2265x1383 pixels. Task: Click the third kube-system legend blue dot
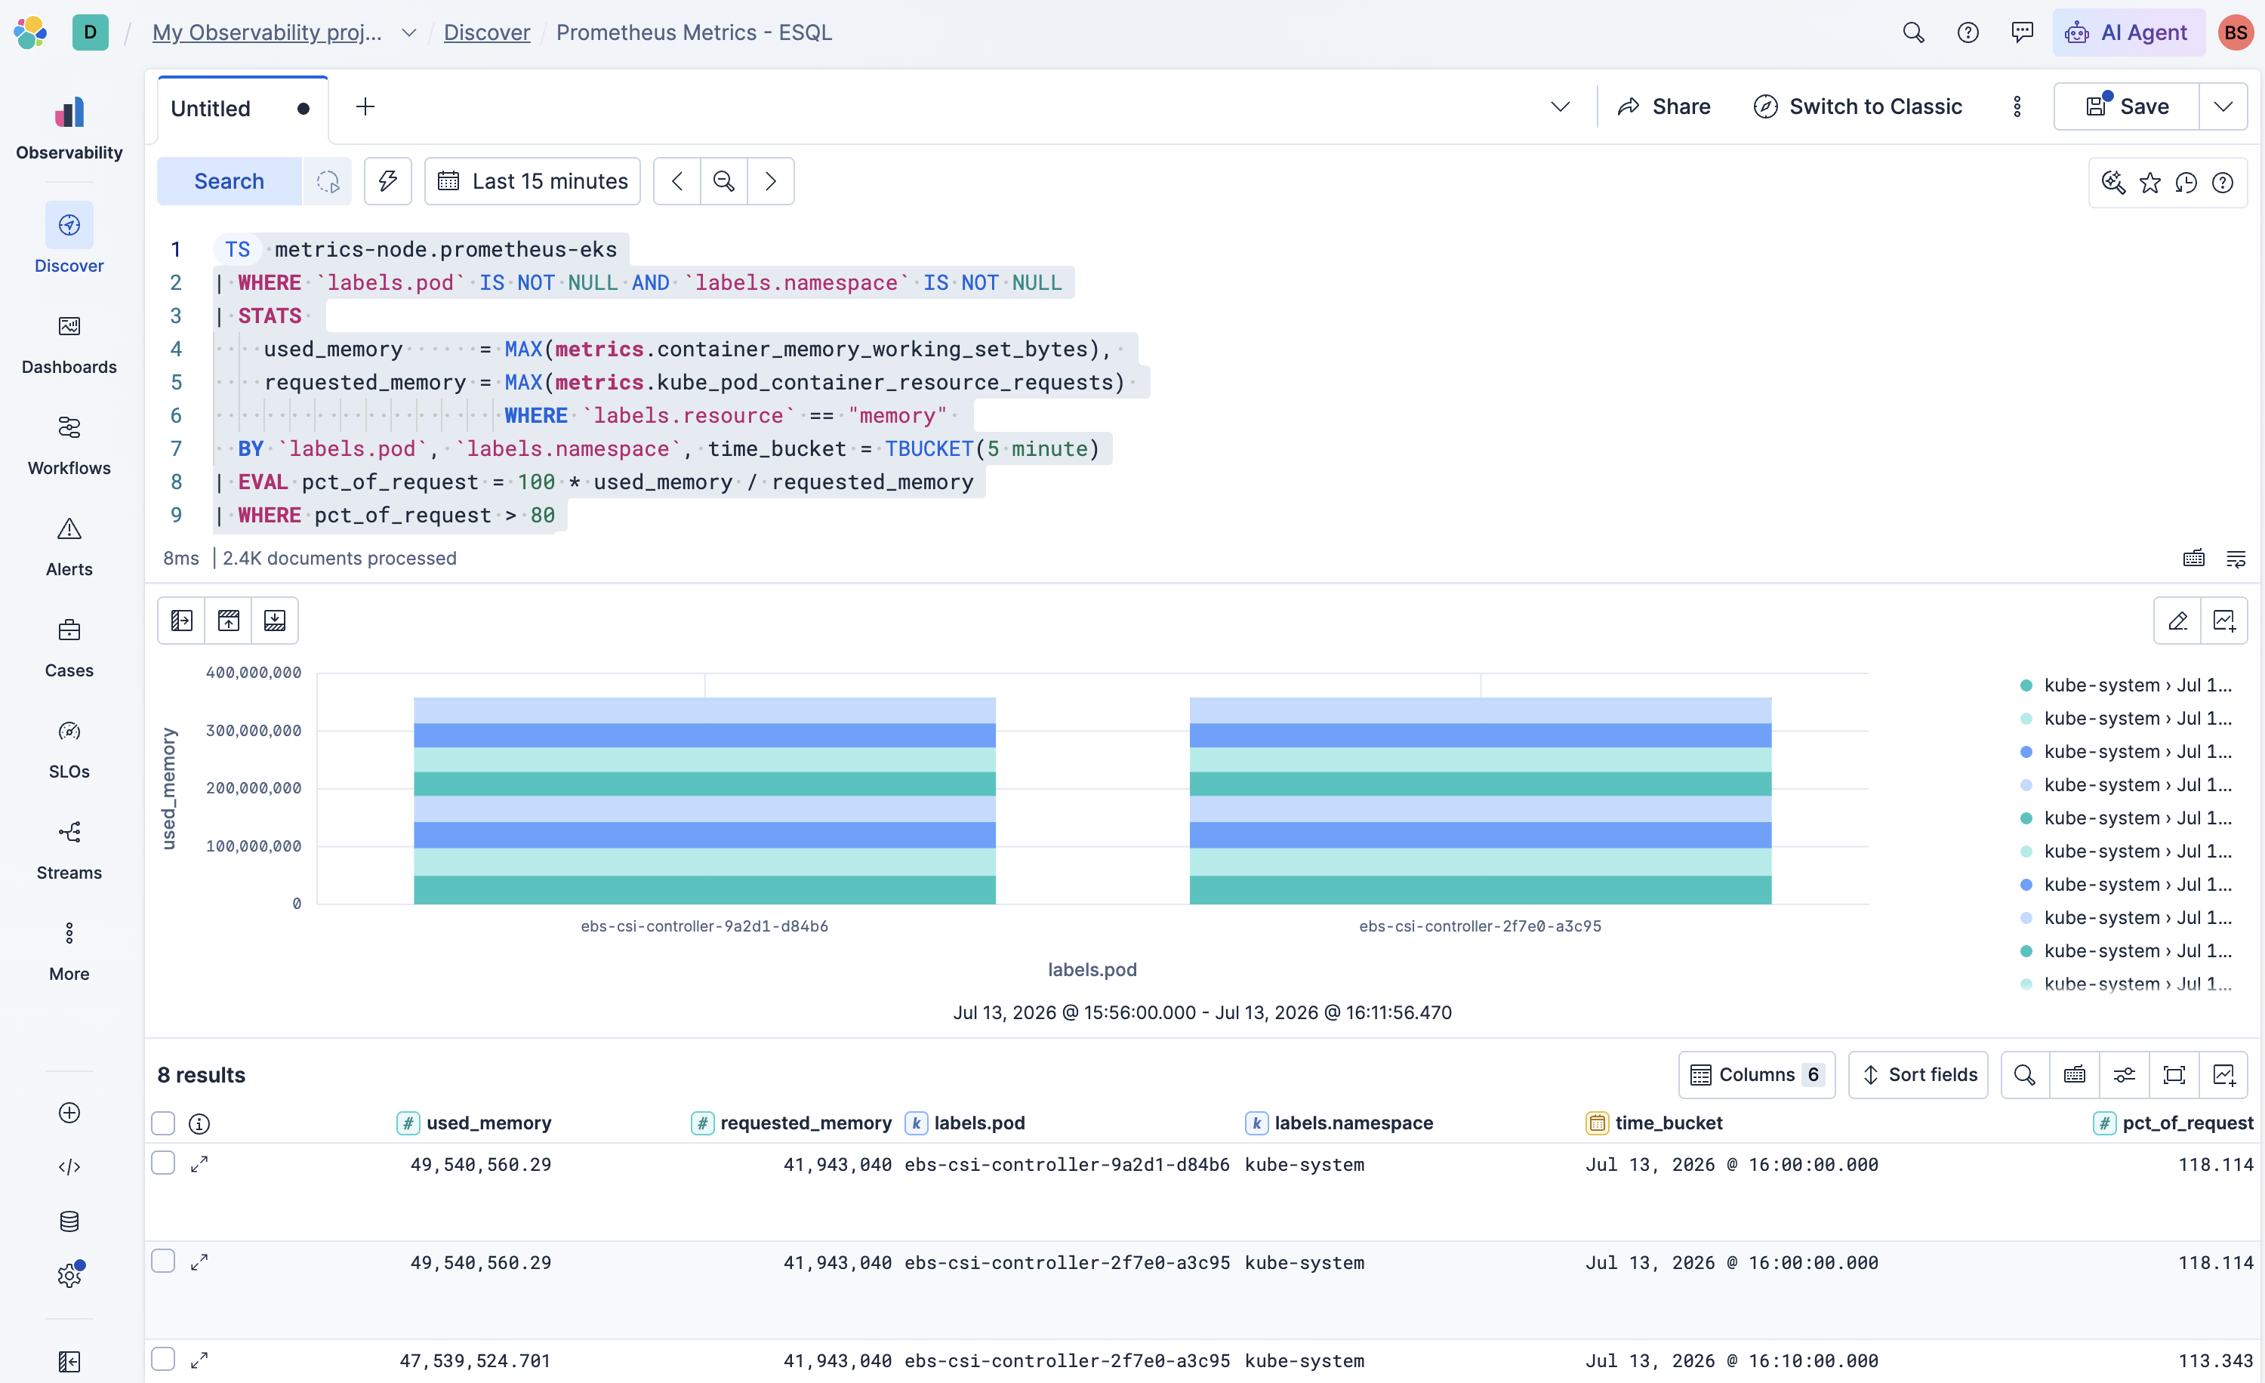[2026, 752]
